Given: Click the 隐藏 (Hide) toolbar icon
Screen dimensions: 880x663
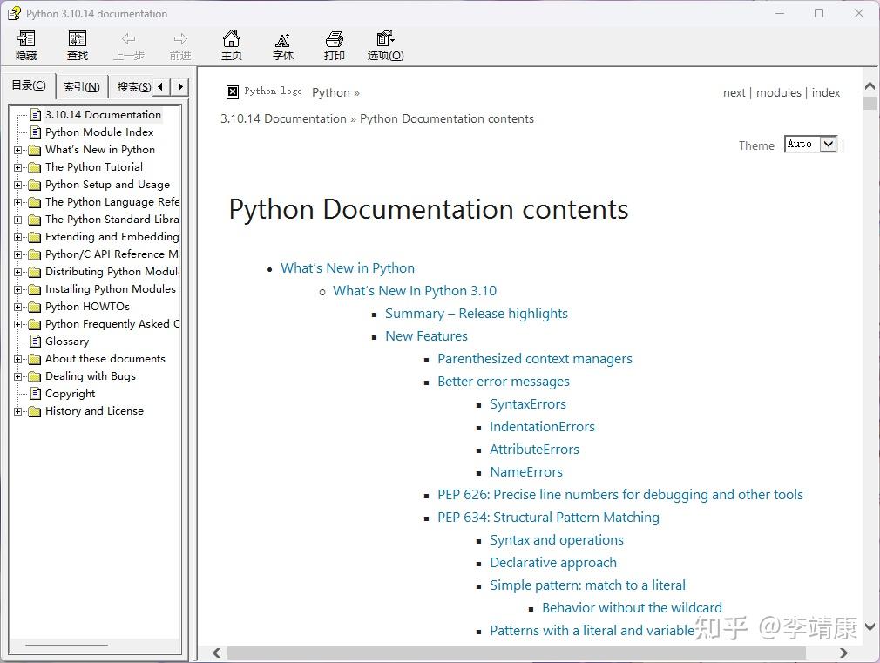Looking at the screenshot, I should [x=25, y=44].
